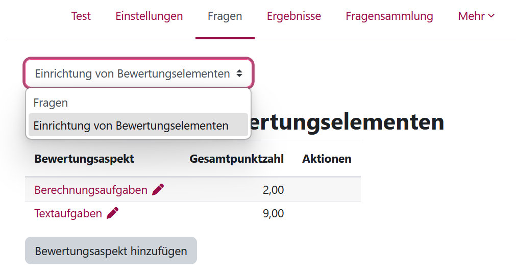Open the Fragensammlung tab
The height and width of the screenshot is (276, 516).
(389, 16)
